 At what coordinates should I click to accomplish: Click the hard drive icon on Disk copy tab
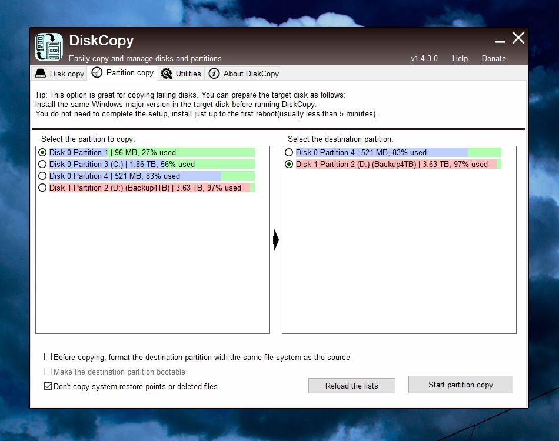[x=41, y=73]
